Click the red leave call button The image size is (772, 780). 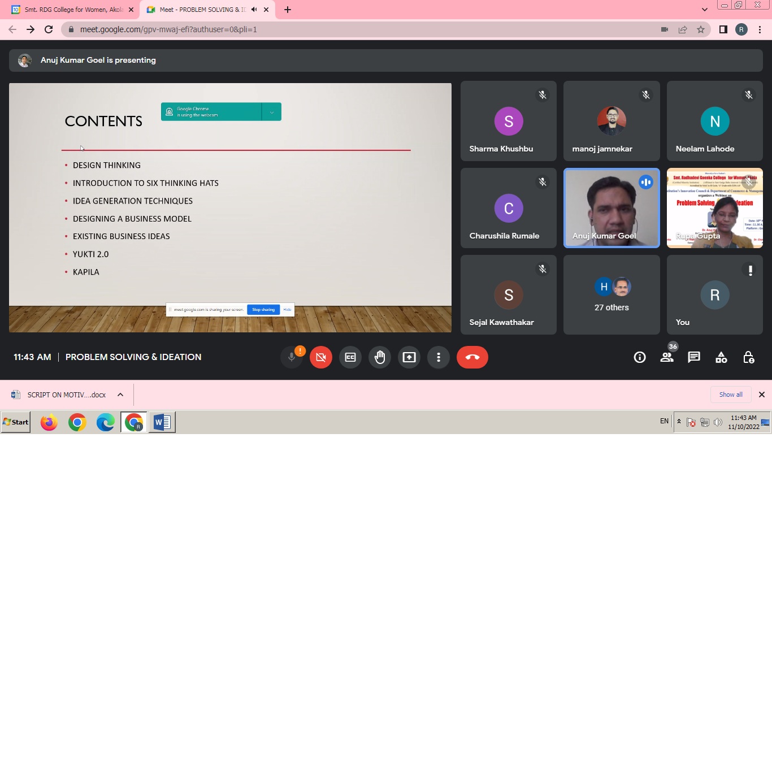[x=472, y=357]
